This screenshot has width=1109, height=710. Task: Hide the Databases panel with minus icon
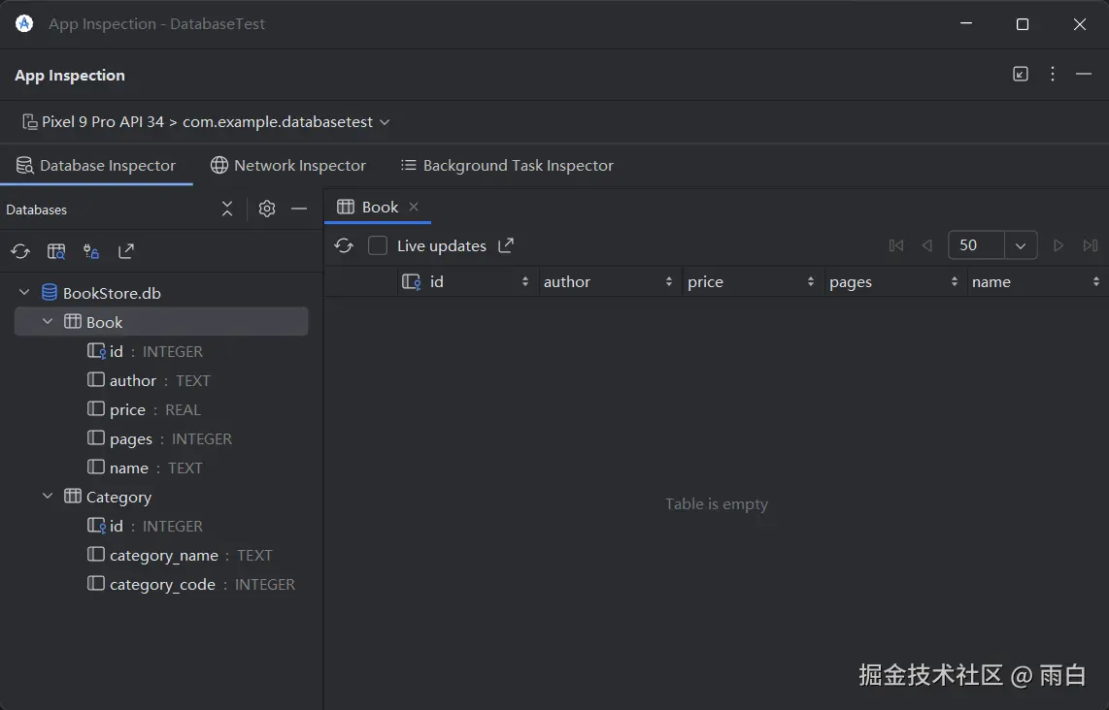[x=299, y=209]
